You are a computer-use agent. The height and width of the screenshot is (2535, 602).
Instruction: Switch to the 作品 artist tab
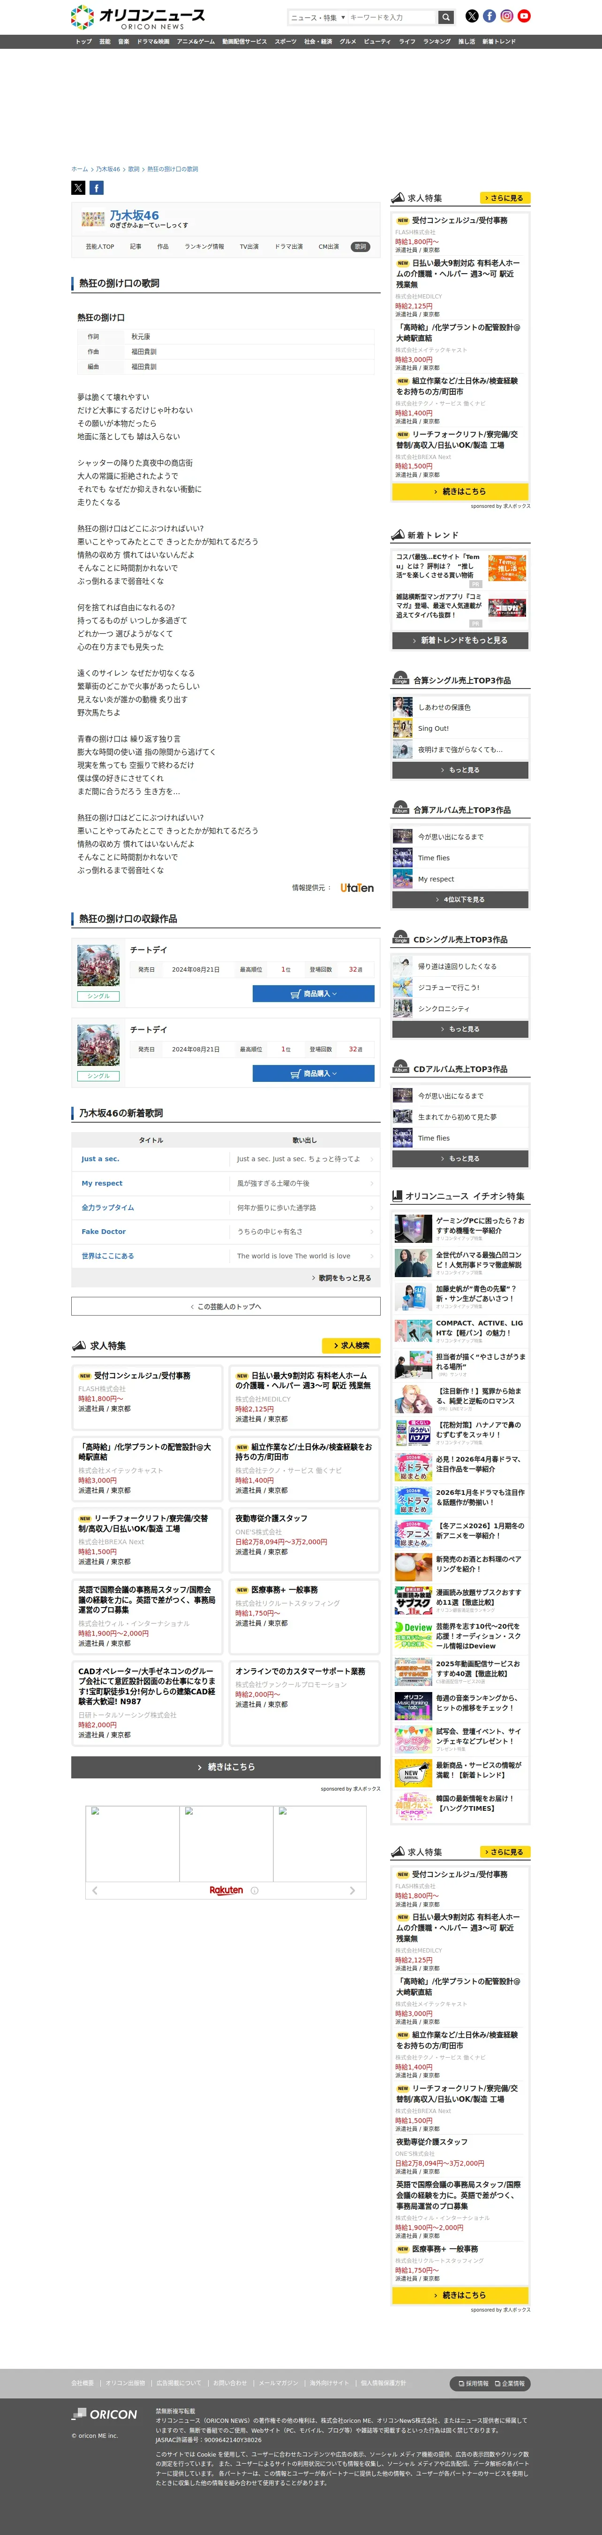click(x=162, y=247)
